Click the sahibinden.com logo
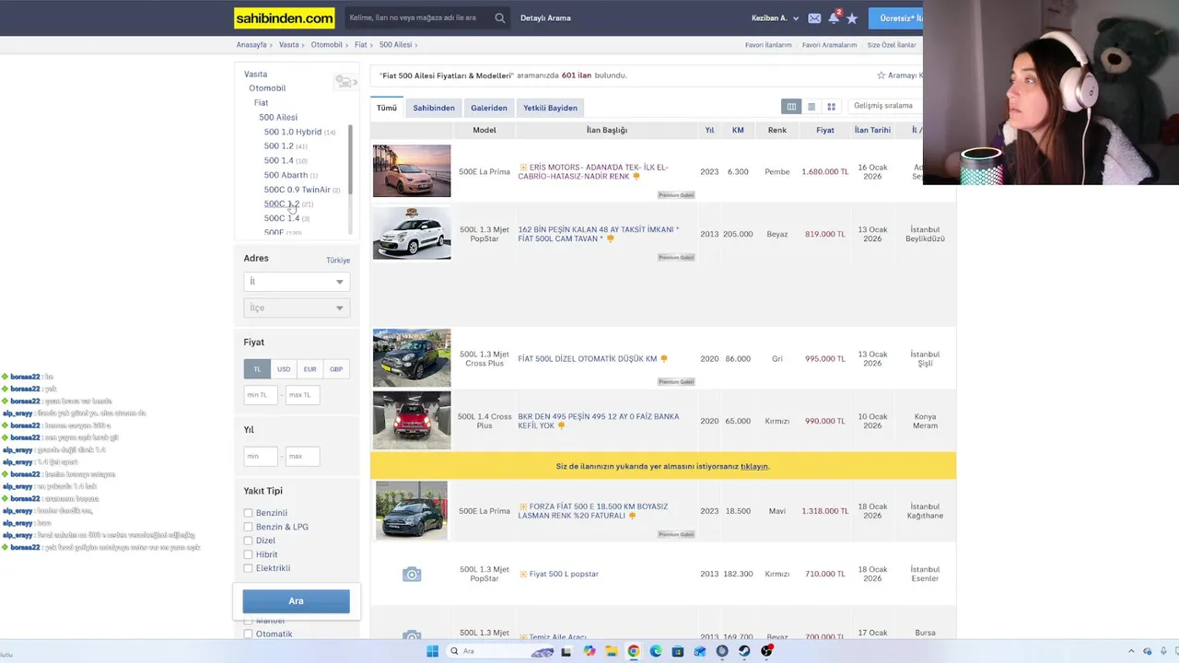Image resolution: width=1179 pixels, height=663 pixels. click(285, 17)
